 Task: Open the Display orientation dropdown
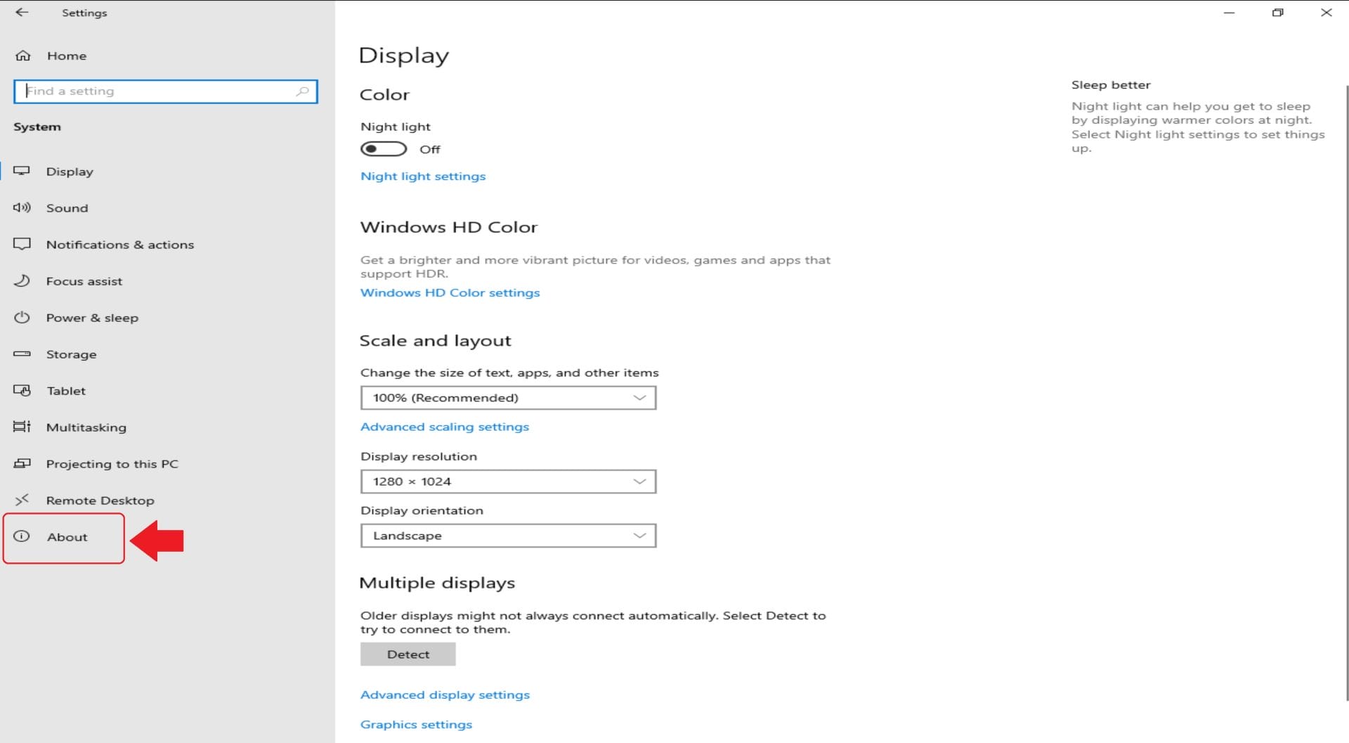(x=507, y=535)
